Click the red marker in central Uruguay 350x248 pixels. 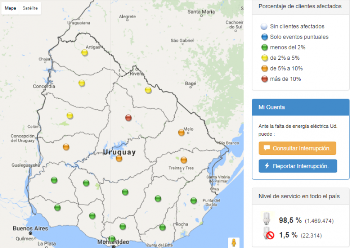tap(128, 118)
